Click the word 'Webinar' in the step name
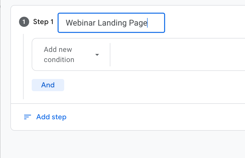This screenshot has width=245, height=158. click(81, 23)
